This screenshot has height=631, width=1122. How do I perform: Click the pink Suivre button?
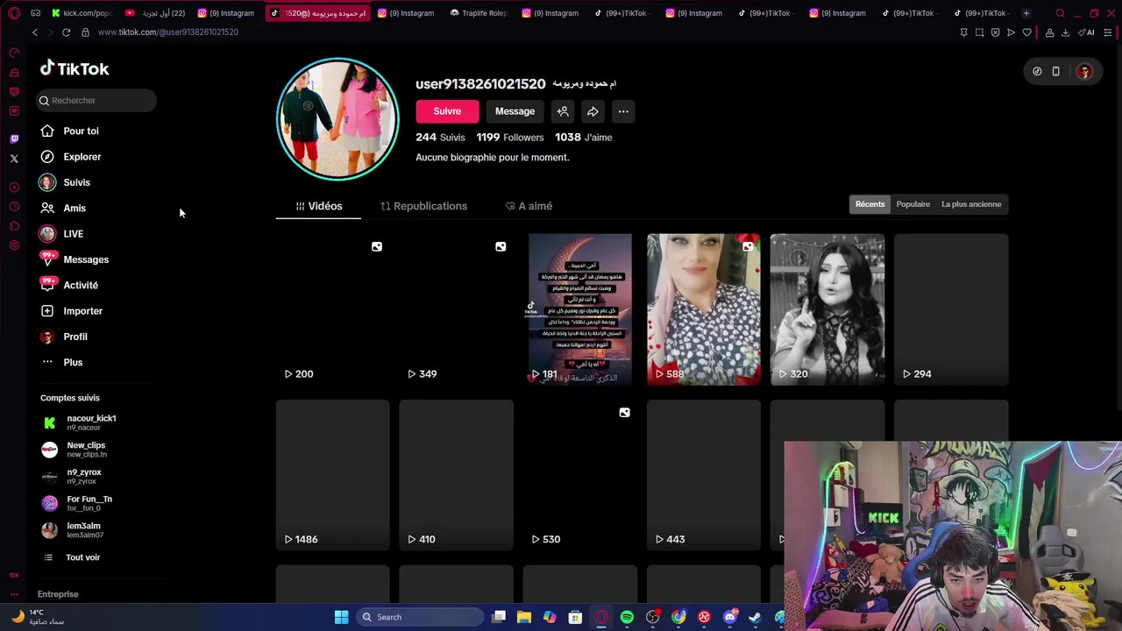[447, 111]
